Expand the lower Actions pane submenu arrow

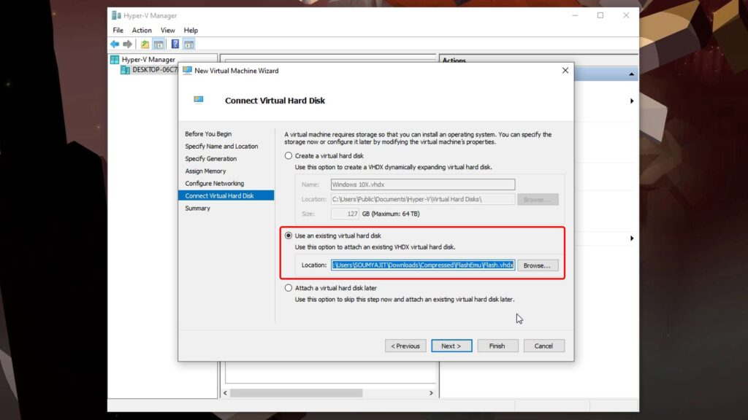pyautogui.click(x=632, y=238)
